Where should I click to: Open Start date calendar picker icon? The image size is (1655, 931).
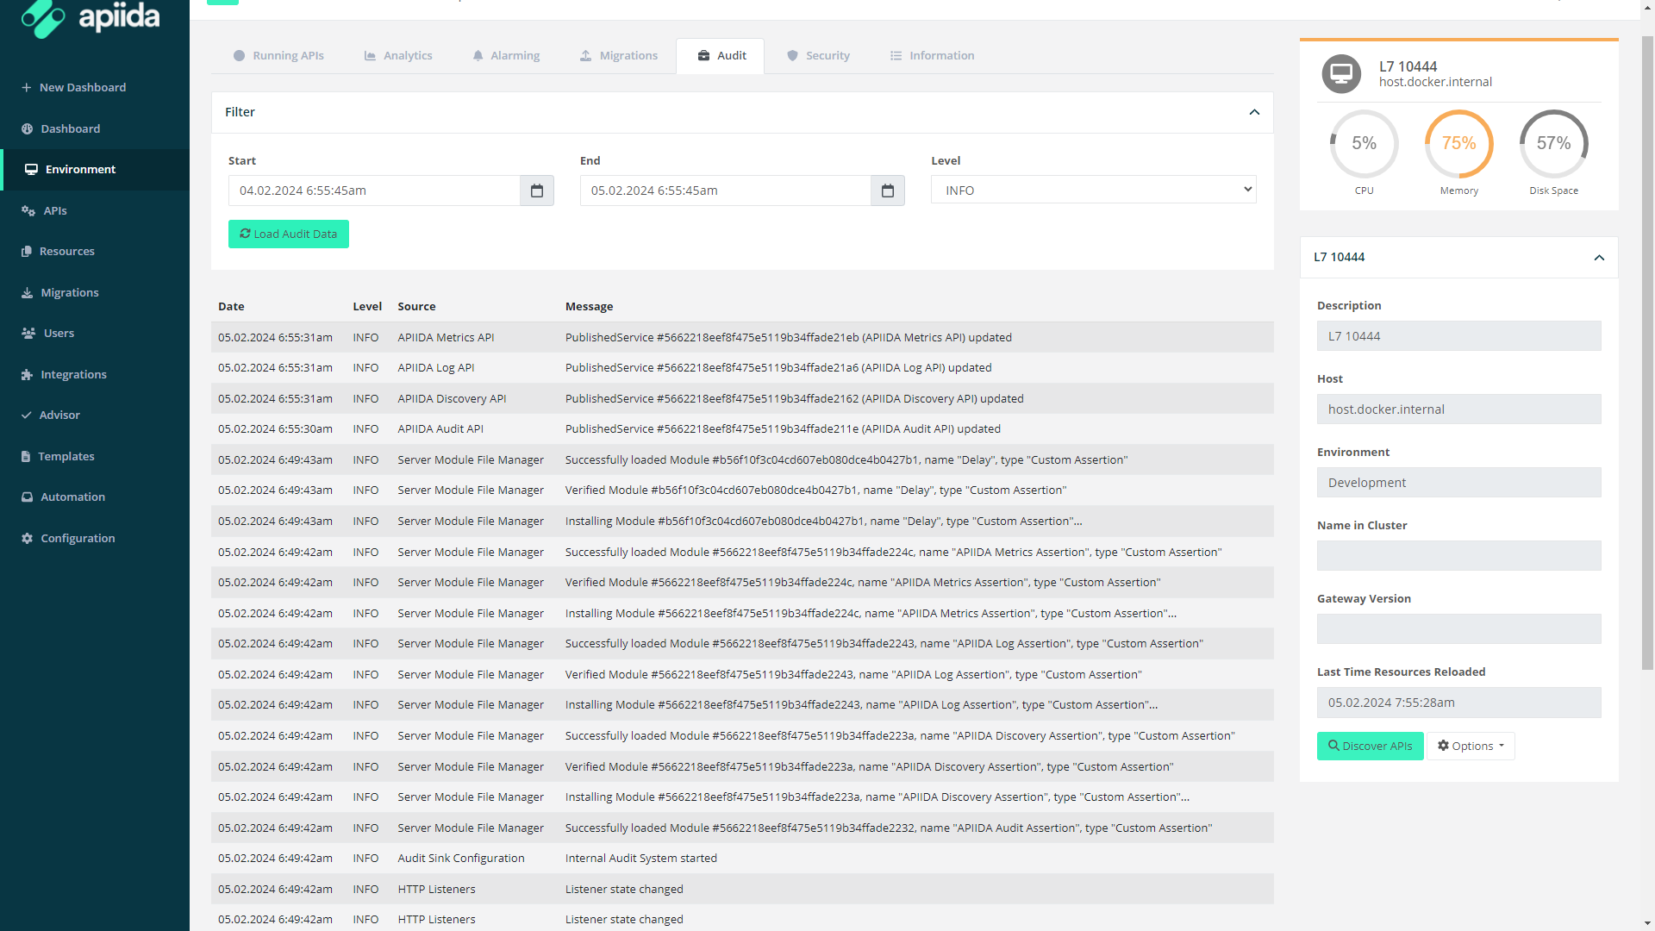(x=536, y=191)
